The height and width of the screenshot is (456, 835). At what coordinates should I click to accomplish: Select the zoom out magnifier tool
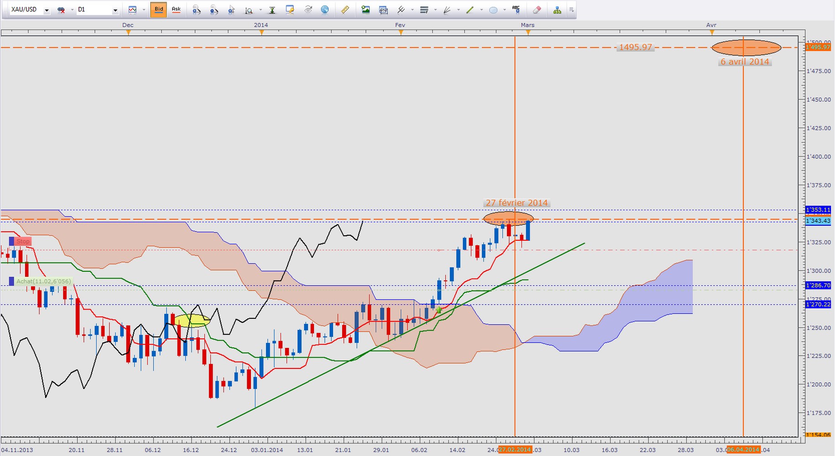pos(214,10)
